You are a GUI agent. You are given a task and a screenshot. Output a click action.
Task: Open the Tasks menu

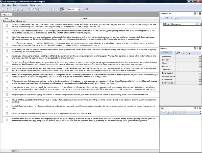pos(15,5)
